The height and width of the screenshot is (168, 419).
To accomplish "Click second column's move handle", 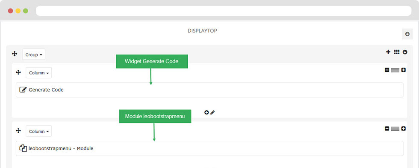I will pos(18,131).
